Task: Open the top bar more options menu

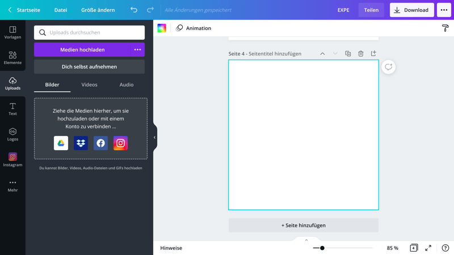Action: pyautogui.click(x=444, y=10)
